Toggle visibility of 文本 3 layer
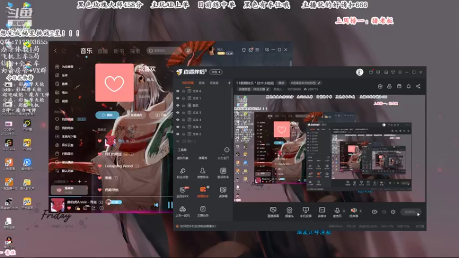 [178, 127]
